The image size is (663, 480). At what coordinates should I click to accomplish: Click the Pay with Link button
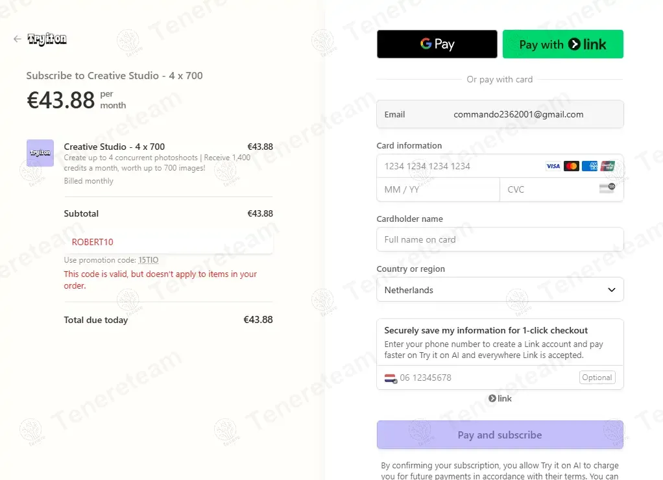coord(562,44)
